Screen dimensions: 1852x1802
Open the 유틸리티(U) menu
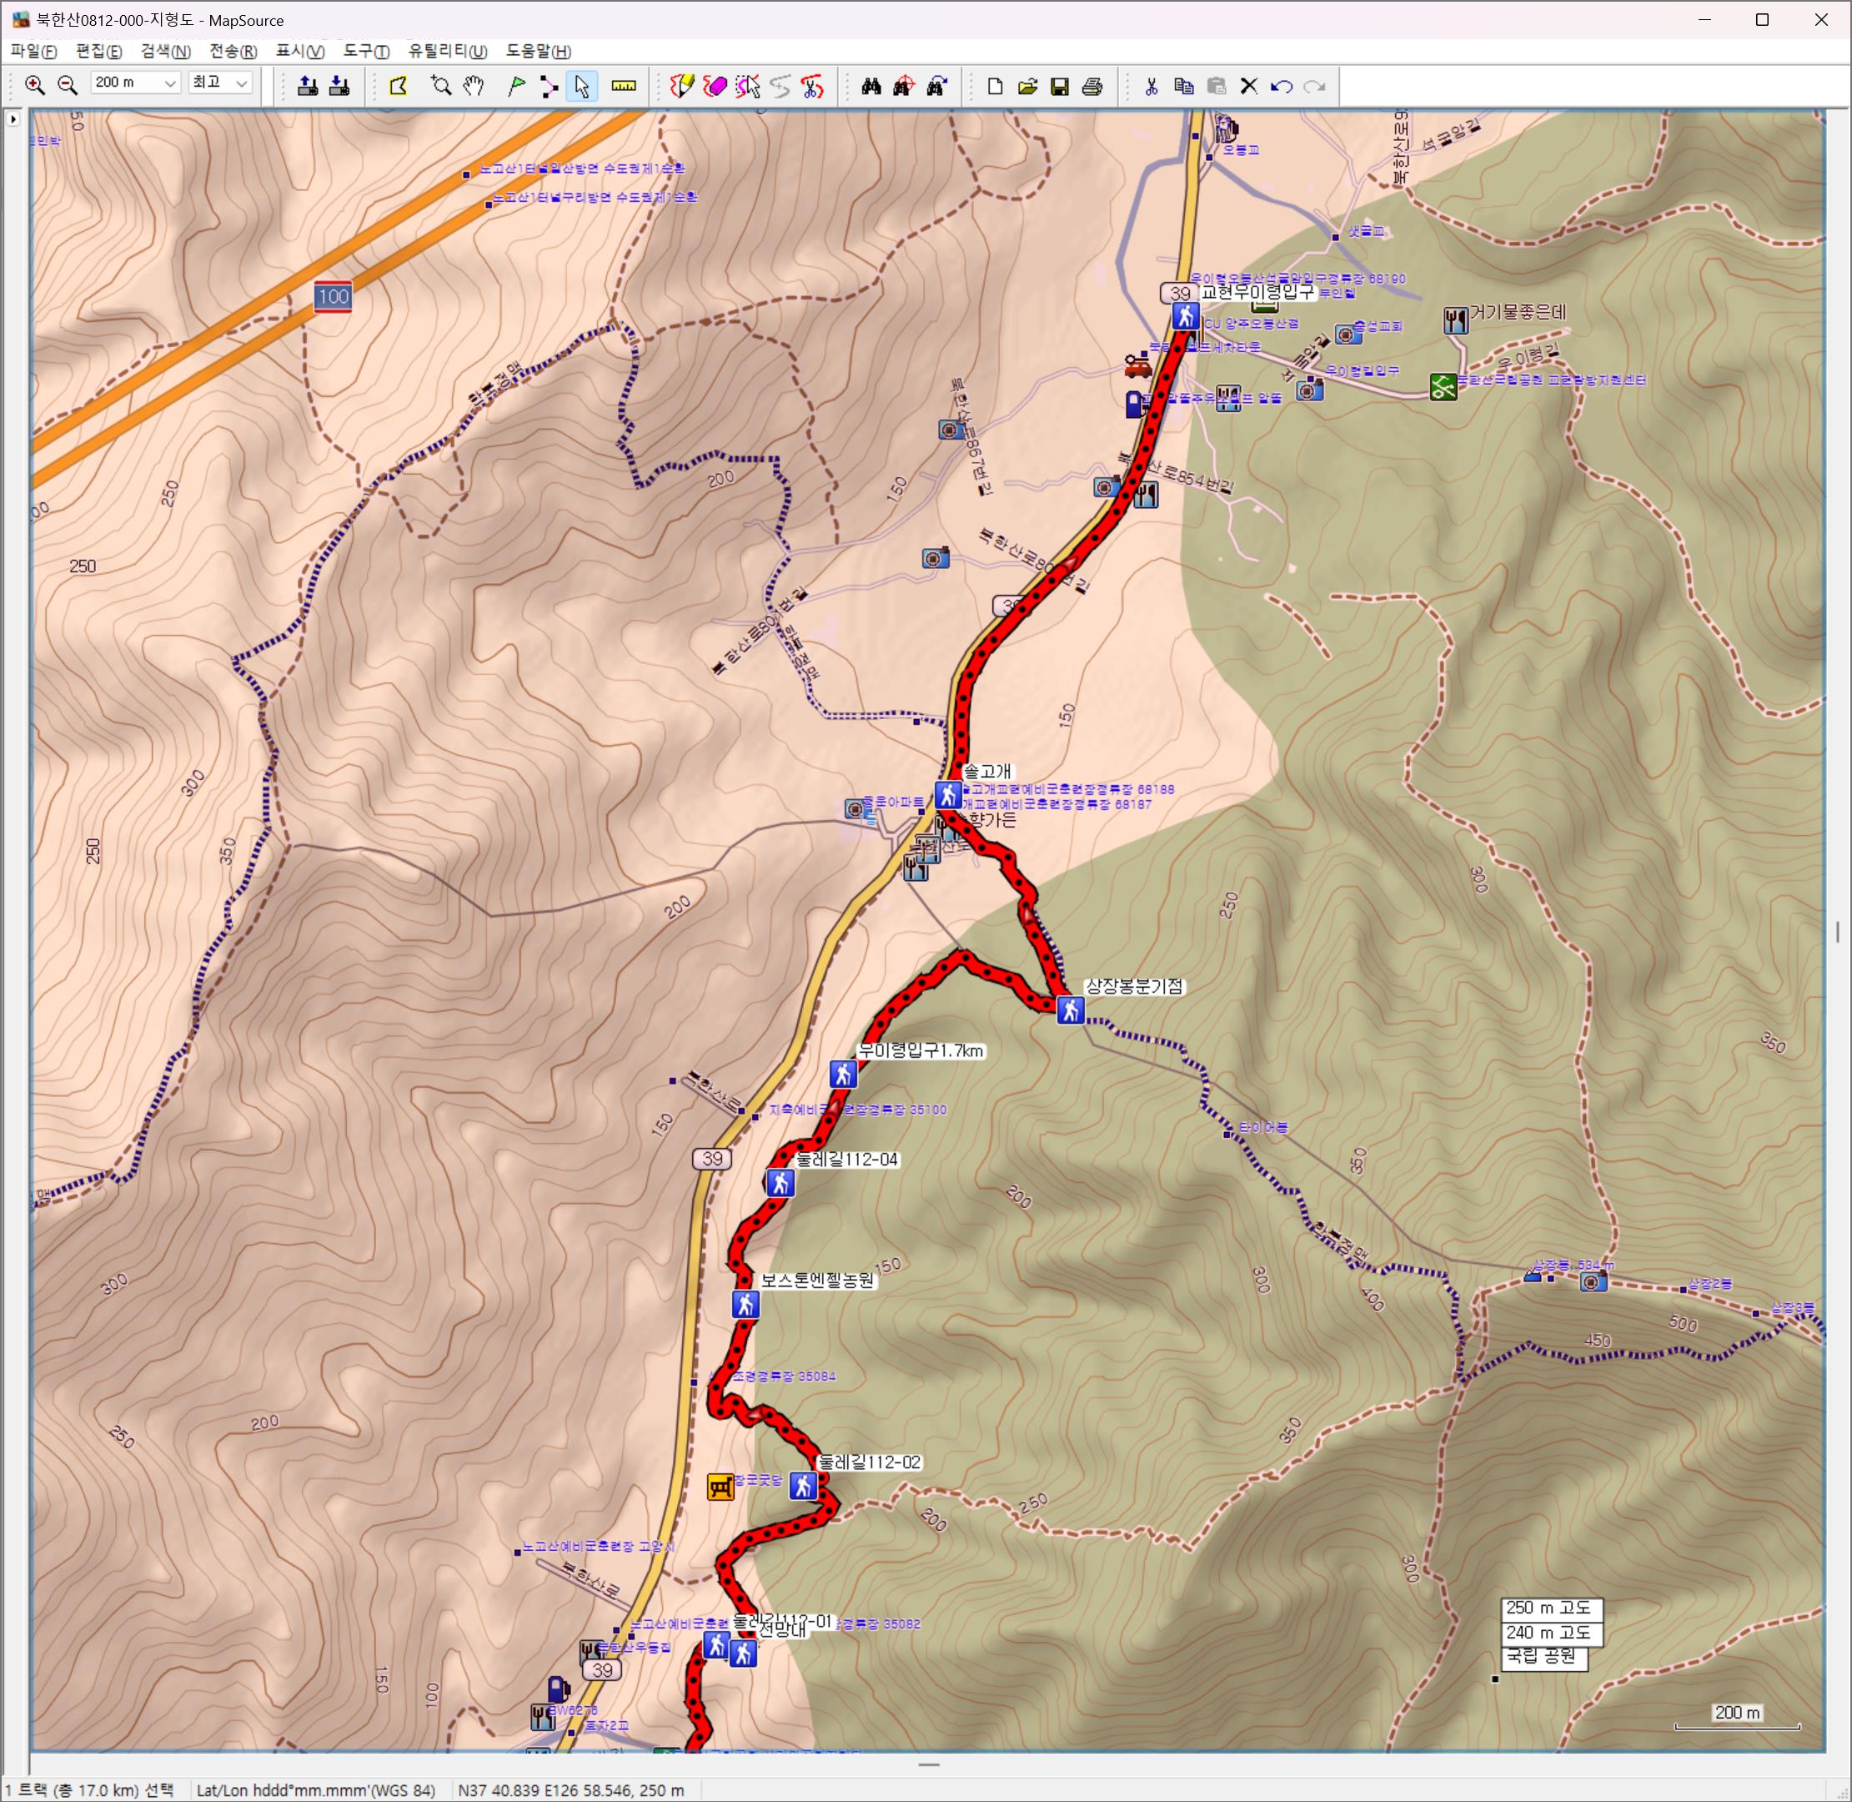coord(448,51)
